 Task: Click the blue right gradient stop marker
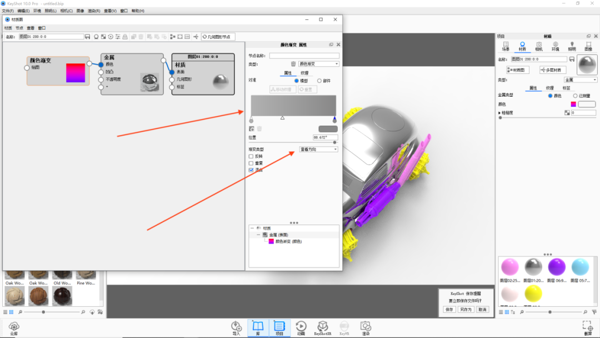334,119
